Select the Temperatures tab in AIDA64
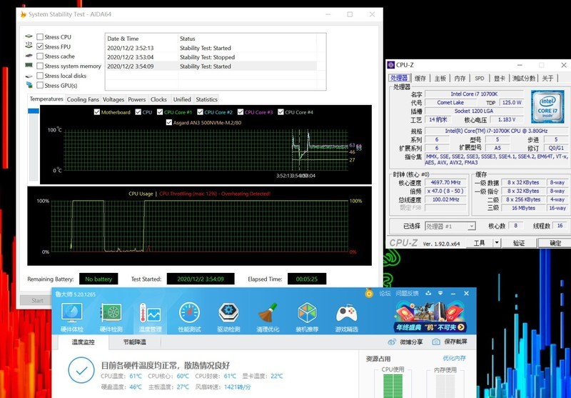Image resolution: width=571 pixels, height=398 pixels. 46,99
